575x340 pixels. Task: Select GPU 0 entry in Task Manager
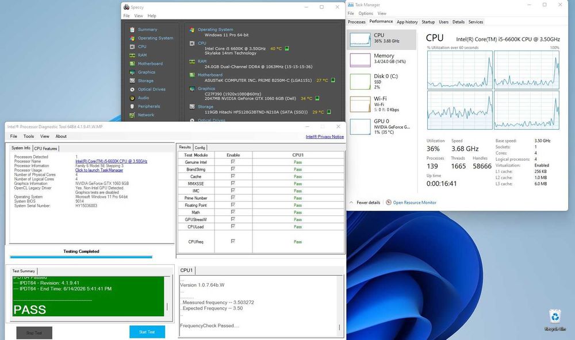381,126
